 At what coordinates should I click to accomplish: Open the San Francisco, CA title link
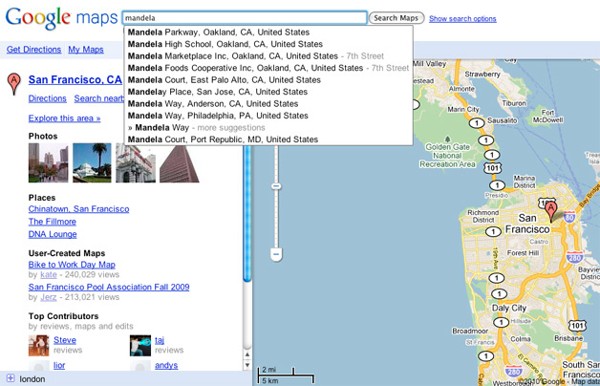coord(75,79)
